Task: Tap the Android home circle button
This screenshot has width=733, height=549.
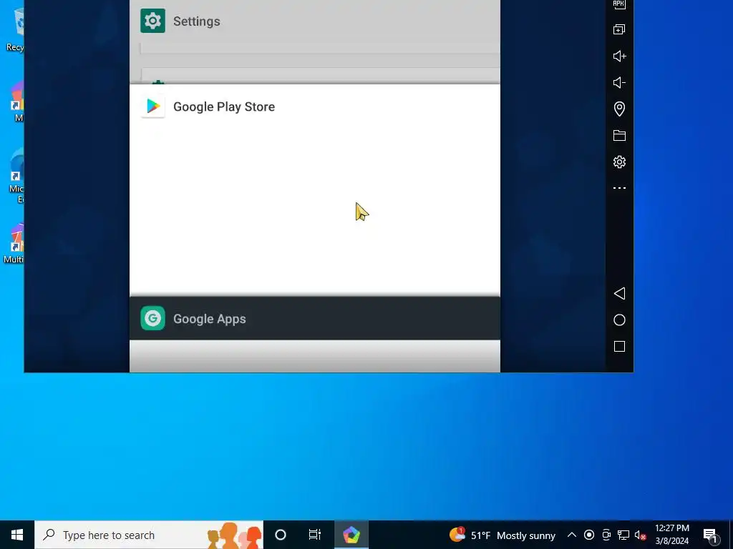Action: pyautogui.click(x=619, y=320)
